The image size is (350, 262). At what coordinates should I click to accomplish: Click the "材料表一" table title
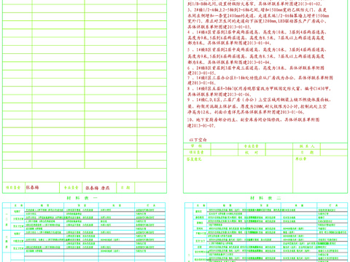pos(82,198)
